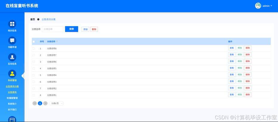The width and height of the screenshot is (278, 122).
Task: Click the admin avatar picture
Action: click(x=258, y=6)
